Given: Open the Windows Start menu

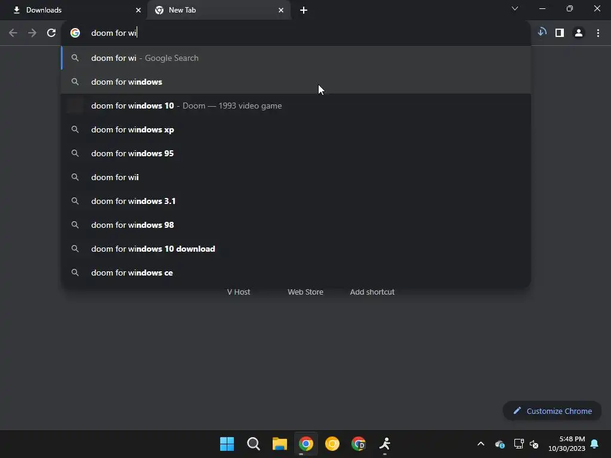Looking at the screenshot, I should (x=227, y=444).
